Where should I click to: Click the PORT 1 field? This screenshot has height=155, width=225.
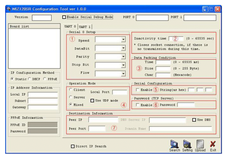tap(200, 18)
